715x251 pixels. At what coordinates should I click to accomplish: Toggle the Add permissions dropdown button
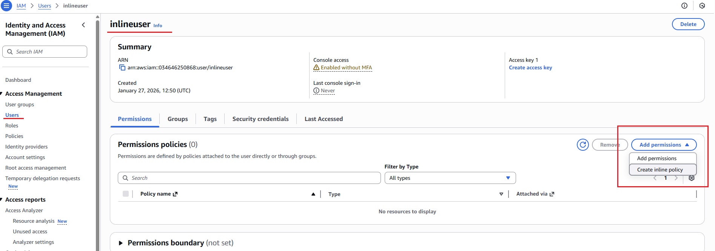point(664,145)
